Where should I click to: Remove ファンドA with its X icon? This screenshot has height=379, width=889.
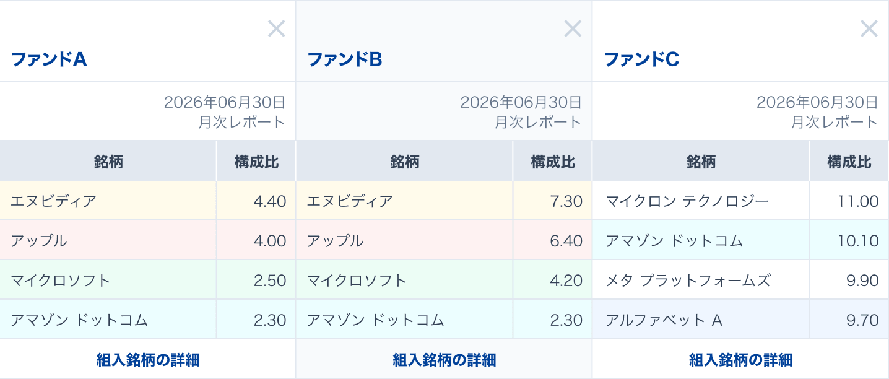276,28
